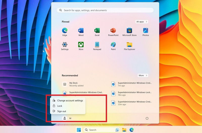Open File Explorer pinned app

[129, 46]
